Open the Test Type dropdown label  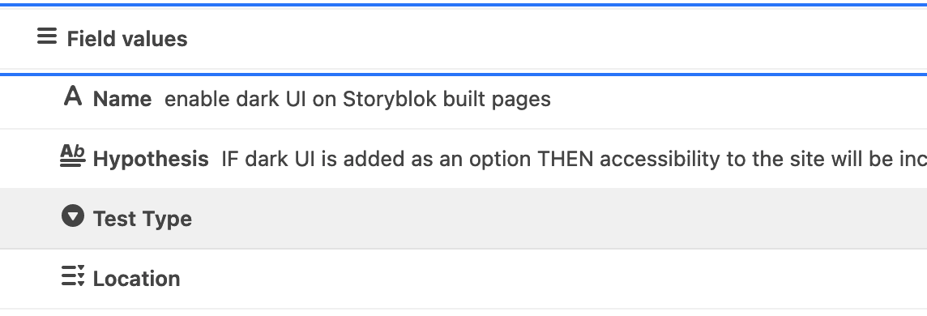(143, 219)
